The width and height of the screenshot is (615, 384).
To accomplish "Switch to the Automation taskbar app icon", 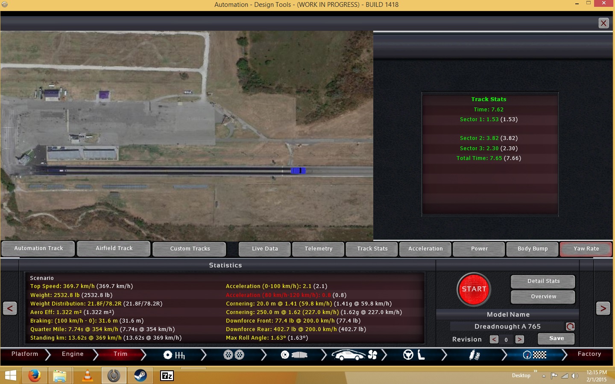I will click(114, 375).
